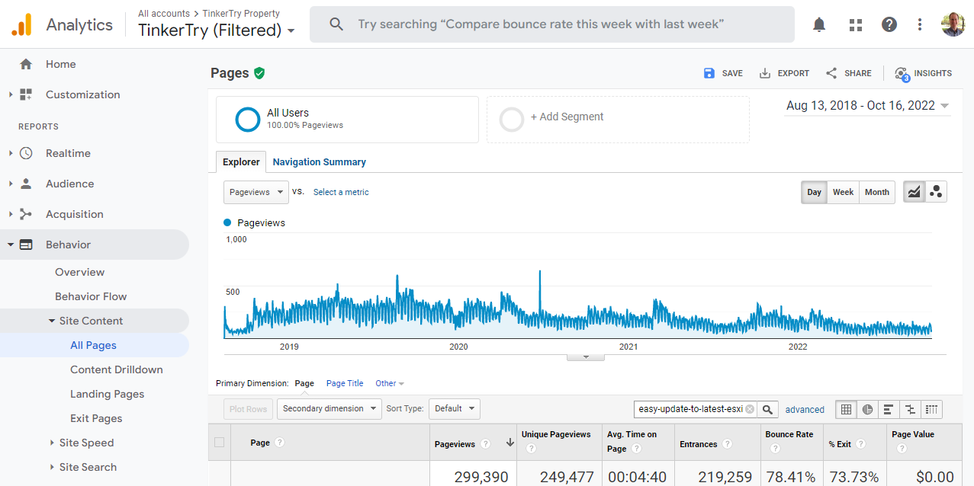Open the user account avatar
Viewport: 974px width, 486px height.
pyautogui.click(x=953, y=24)
